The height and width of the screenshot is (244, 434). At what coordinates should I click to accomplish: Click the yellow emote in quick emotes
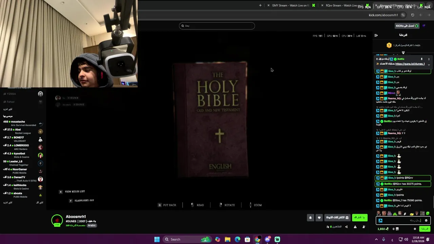coord(412,214)
